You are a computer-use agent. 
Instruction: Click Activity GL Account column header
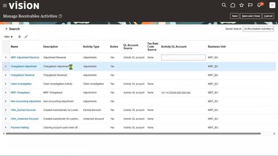pyautogui.click(x=174, y=47)
